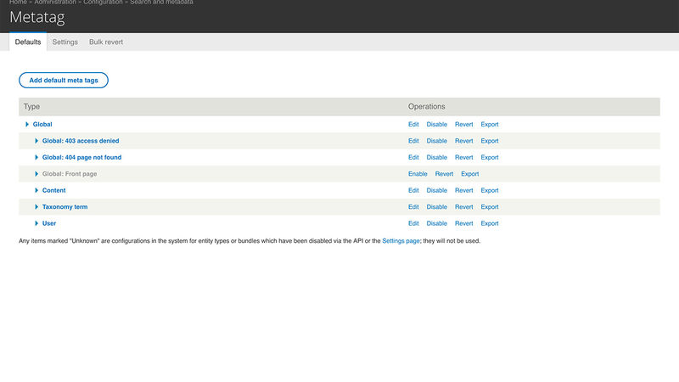Revert Global: 403 access denied
Viewport: 679px width, 382px height.
(463, 141)
